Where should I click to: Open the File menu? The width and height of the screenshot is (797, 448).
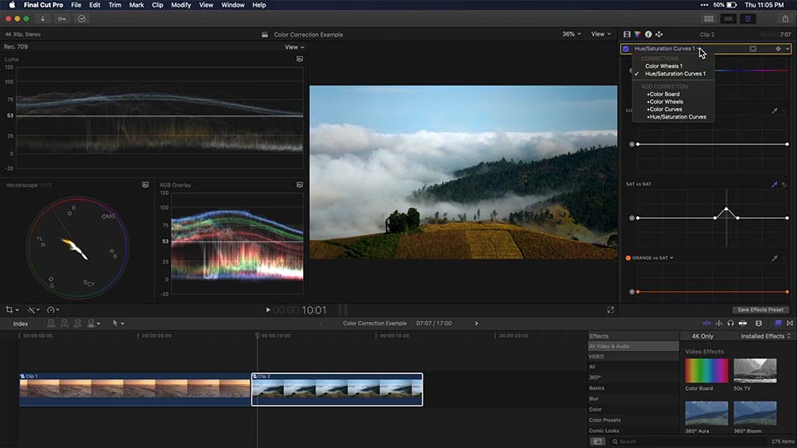[x=76, y=5]
